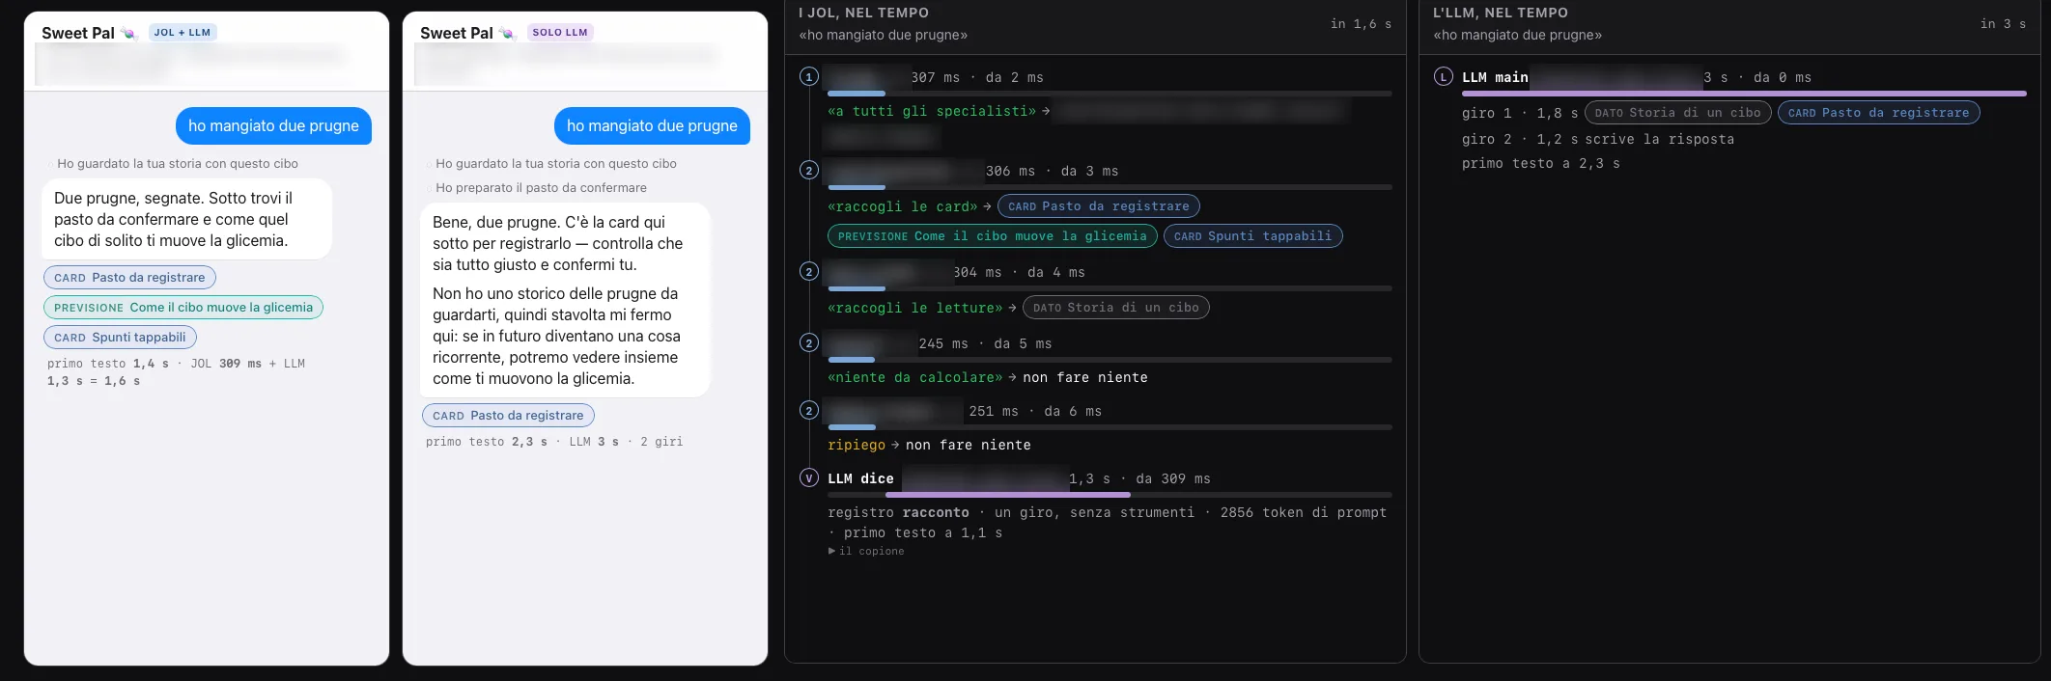Viewport: 2051px width, 681px height.
Task: Click the candy icon next to SOLO LLM badge
Action: [x=507, y=33]
